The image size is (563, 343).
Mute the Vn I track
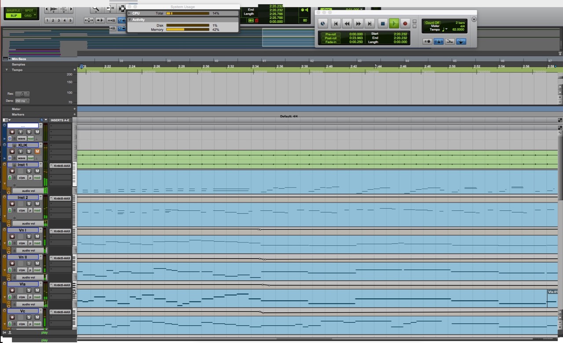pyautogui.click(x=37, y=237)
